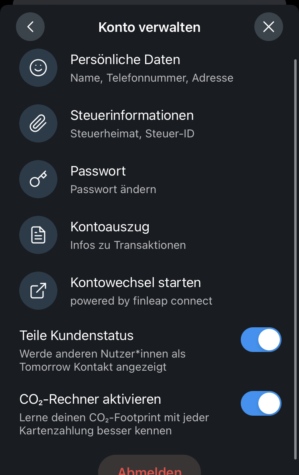299x475 pixels.
Task: Tap the Name, Telefonnummer, Adresse subtitle
Action: 152,78
